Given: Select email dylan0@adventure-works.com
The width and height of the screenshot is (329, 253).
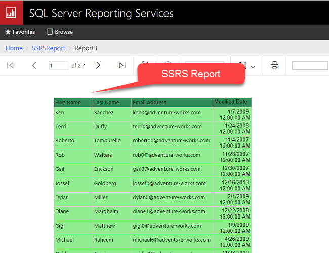Looking at the screenshot, I should (x=172, y=200).
